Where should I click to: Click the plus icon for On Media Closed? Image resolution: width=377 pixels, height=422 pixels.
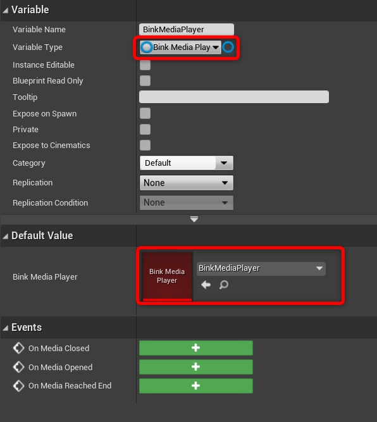tap(196, 348)
